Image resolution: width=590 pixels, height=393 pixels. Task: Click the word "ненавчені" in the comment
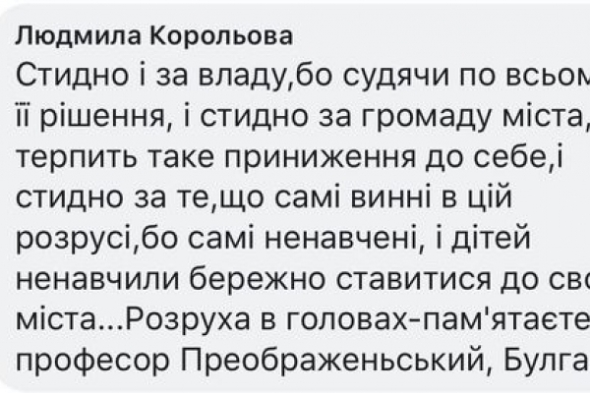tap(341, 239)
